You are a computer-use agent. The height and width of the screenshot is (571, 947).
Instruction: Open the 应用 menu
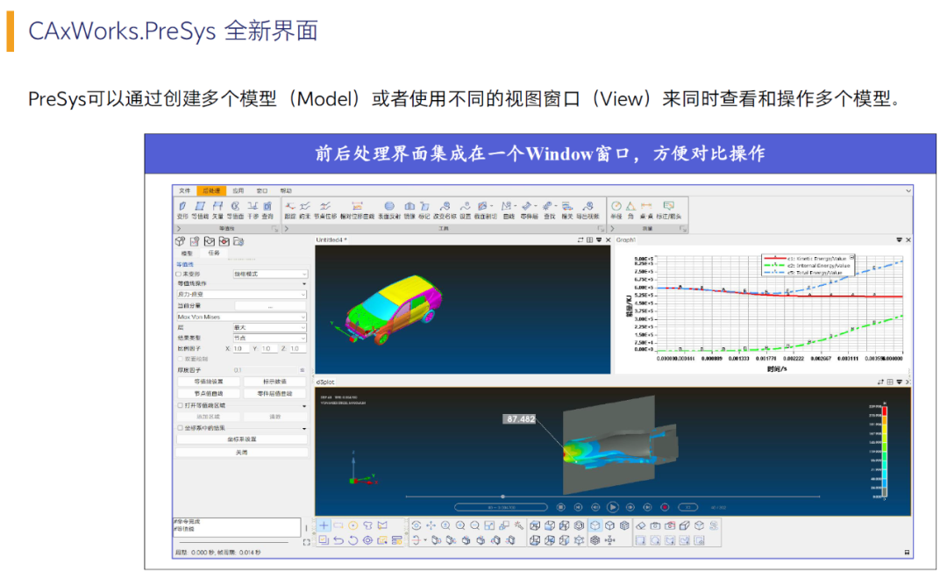coord(238,190)
